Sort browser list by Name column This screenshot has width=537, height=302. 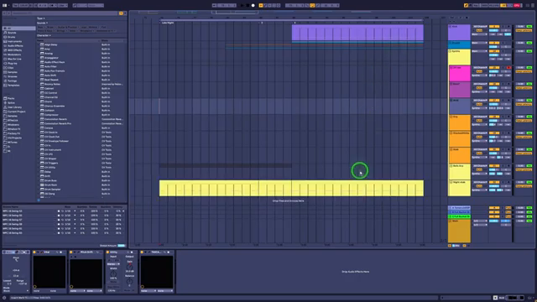click(x=68, y=40)
